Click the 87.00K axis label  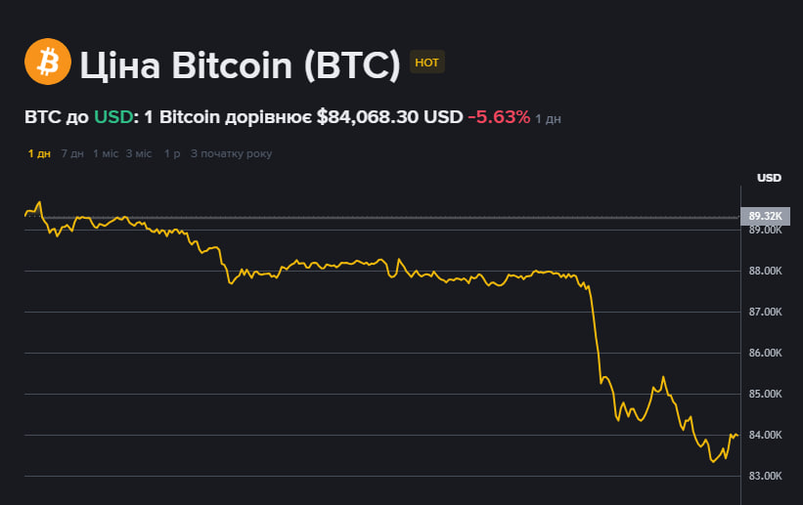[x=765, y=312]
